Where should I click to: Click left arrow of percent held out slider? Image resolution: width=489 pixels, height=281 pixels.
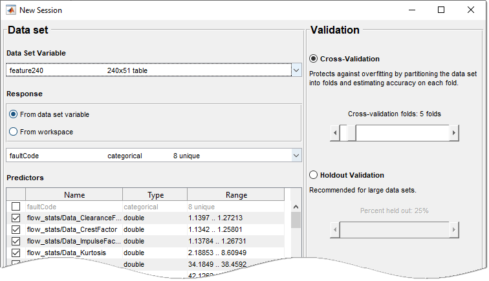pyautogui.click(x=335, y=230)
